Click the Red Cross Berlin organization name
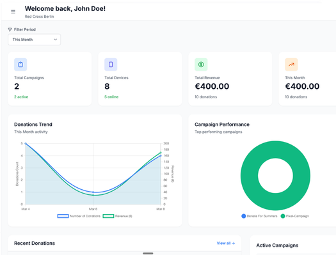The image size is (336, 255). pyautogui.click(x=39, y=17)
